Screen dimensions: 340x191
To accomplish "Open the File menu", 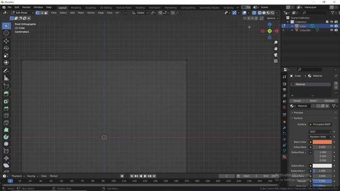I will point(10,7).
